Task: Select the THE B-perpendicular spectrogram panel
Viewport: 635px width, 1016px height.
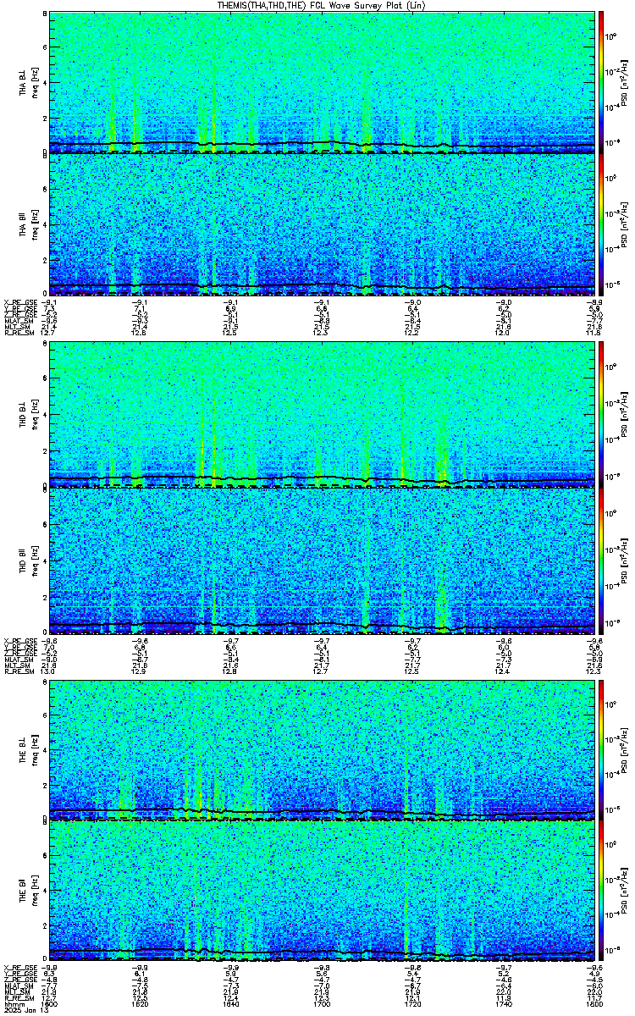Action: point(323,750)
